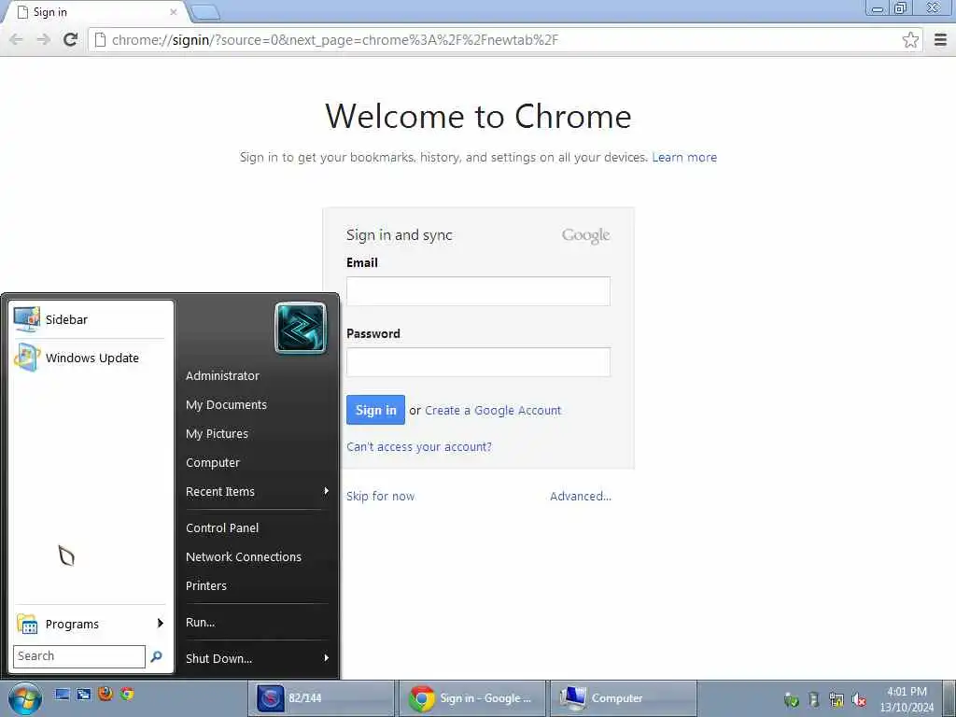The width and height of the screenshot is (956, 717).
Task: Open Windows Update from Start menu
Action: click(90, 358)
